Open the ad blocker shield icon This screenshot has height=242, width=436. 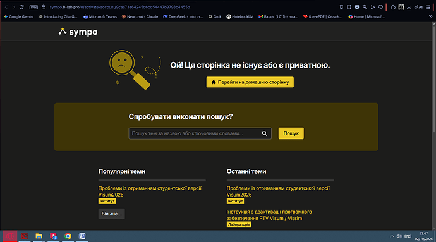pos(357,7)
